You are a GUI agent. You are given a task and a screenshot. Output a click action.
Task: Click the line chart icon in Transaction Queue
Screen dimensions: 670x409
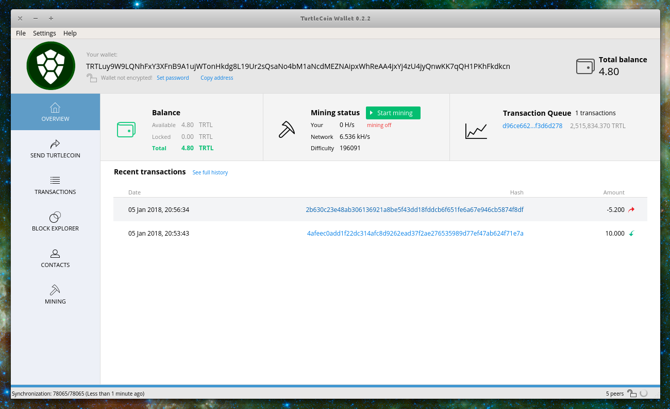pos(476,131)
